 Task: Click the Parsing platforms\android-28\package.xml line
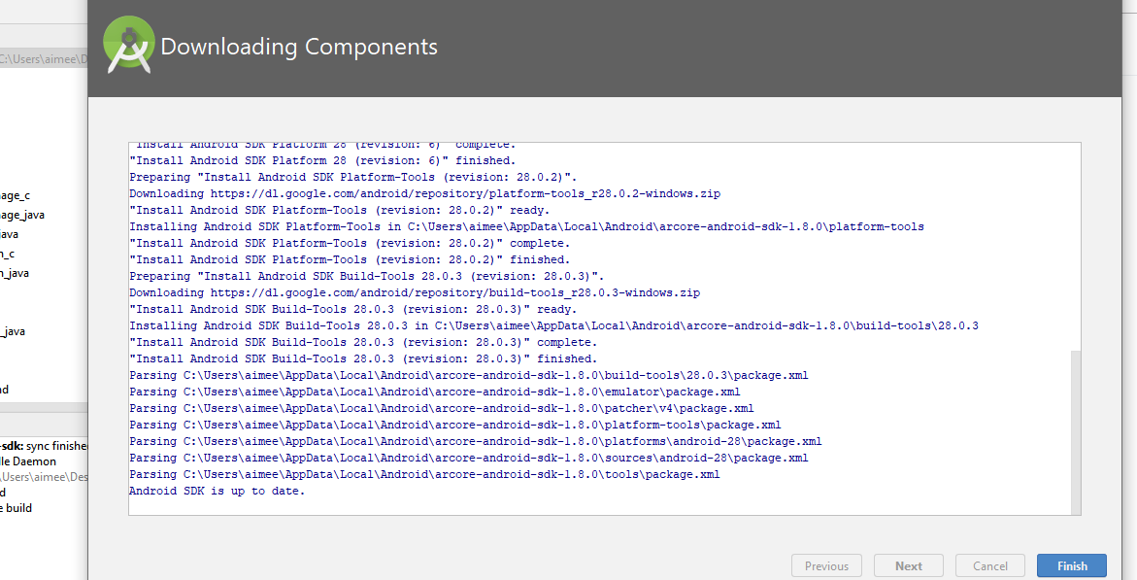pos(476,442)
